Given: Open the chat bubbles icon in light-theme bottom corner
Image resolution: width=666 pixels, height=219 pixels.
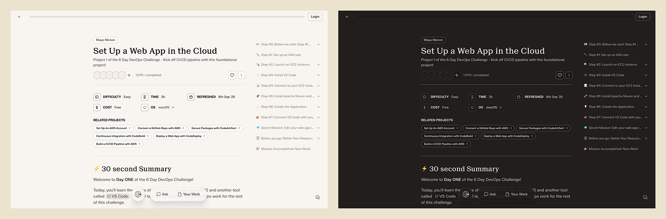Looking at the screenshot, I should (x=318, y=197).
